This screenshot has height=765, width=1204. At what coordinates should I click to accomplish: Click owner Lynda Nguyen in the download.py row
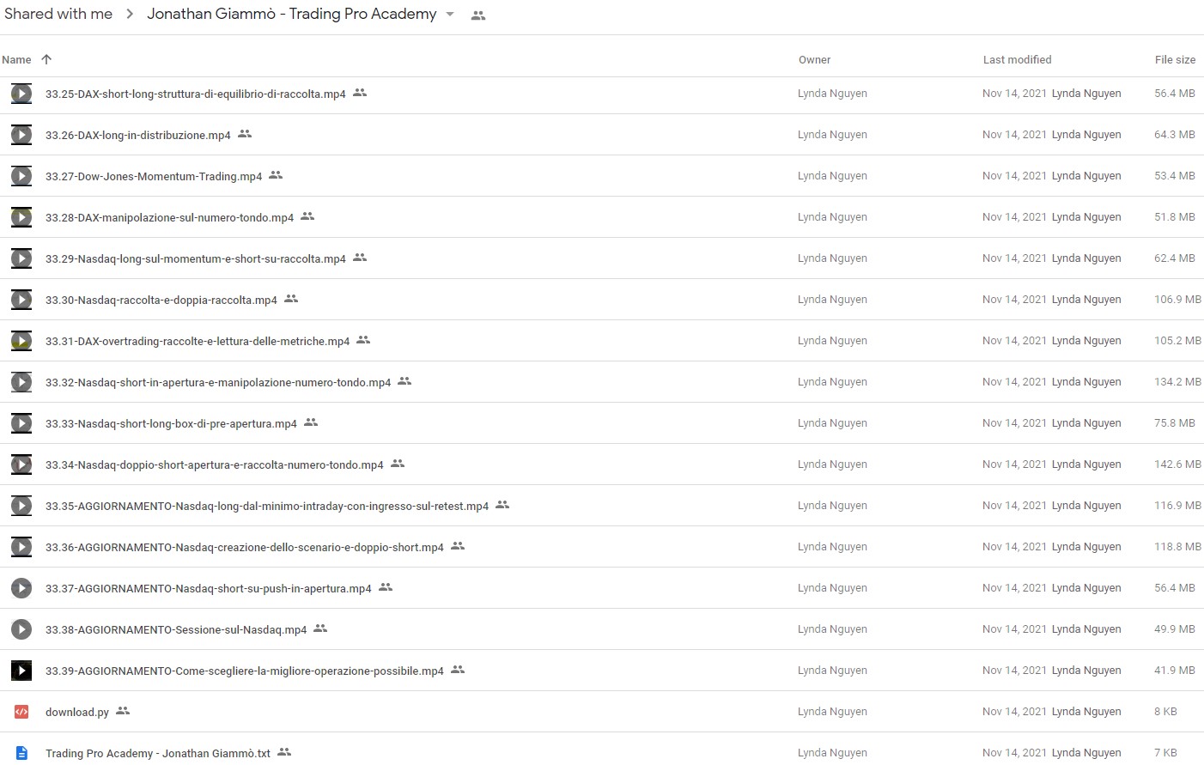click(x=832, y=712)
